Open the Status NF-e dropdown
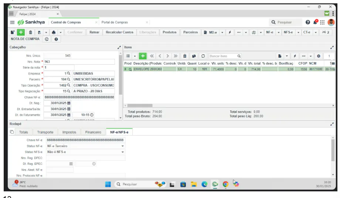Image resolution: width=340 pixels, height=198 pixels. (x=86, y=146)
